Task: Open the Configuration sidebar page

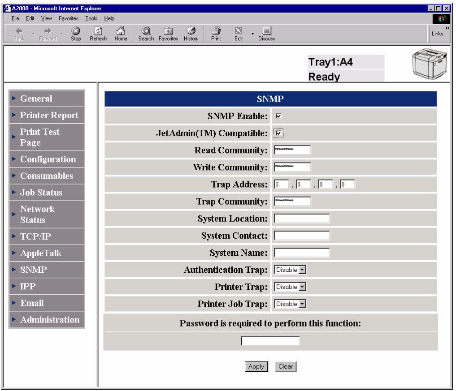Action: pos(47,159)
